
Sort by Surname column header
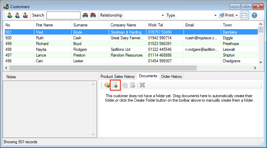coord(80,25)
